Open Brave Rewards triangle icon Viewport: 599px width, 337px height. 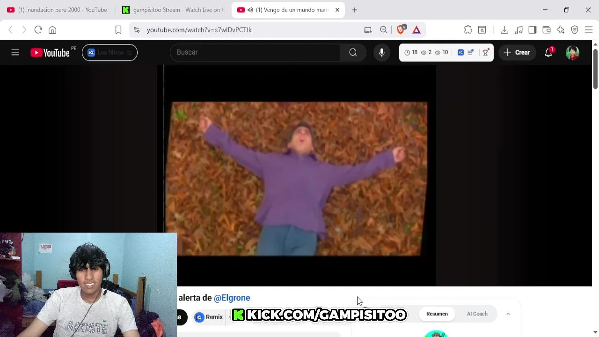[x=416, y=30]
